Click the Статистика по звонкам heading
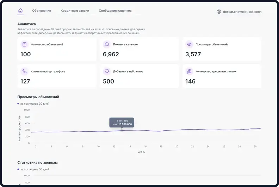The height and width of the screenshot is (187, 279). pyautogui.click(x=37, y=163)
